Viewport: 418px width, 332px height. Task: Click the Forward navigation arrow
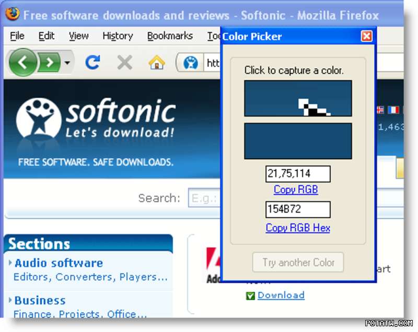[50, 63]
